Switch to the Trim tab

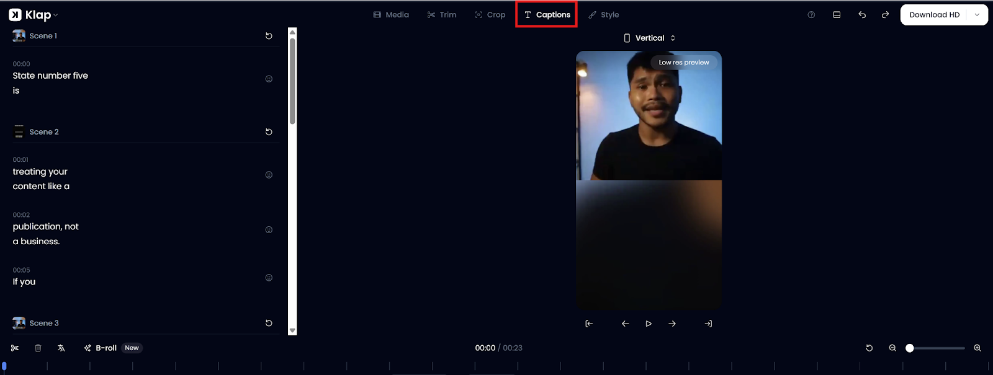click(x=442, y=15)
